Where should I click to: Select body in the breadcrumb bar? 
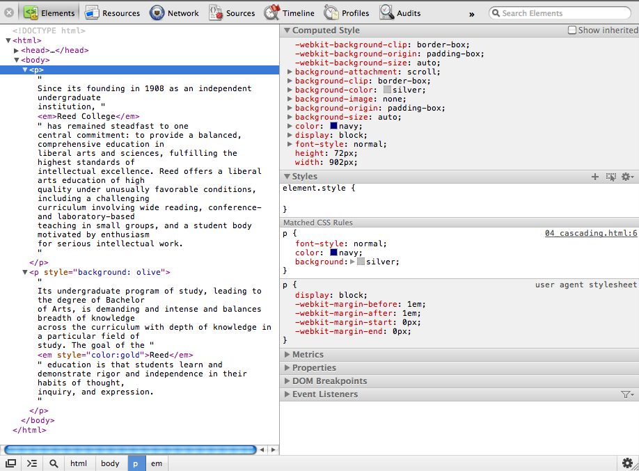point(110,463)
